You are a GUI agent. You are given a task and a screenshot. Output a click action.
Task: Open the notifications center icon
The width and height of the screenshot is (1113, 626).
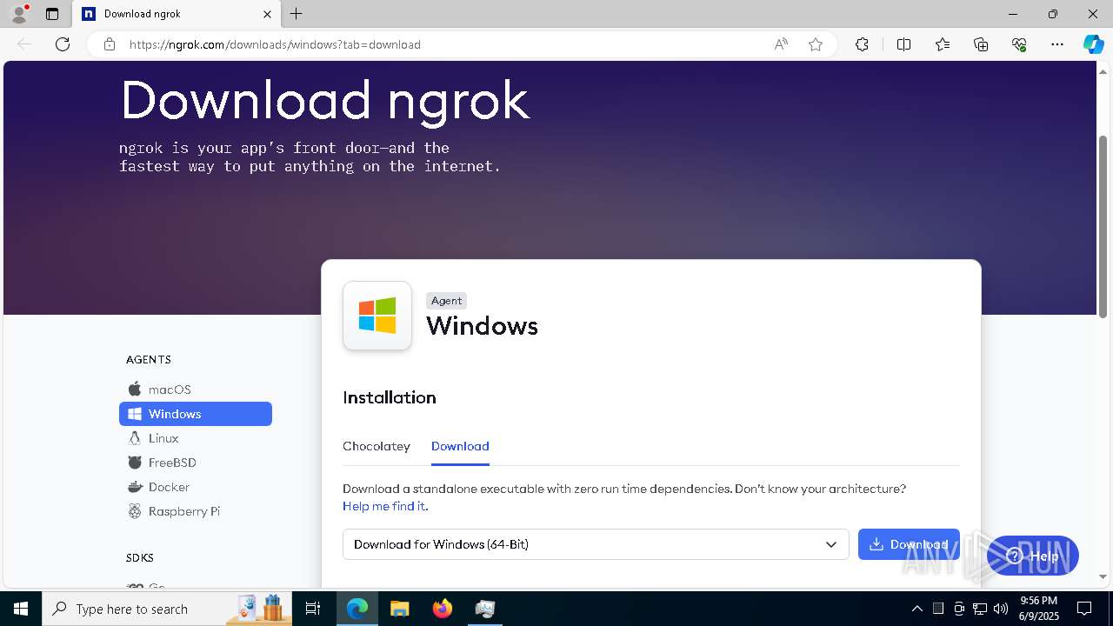click(1084, 609)
